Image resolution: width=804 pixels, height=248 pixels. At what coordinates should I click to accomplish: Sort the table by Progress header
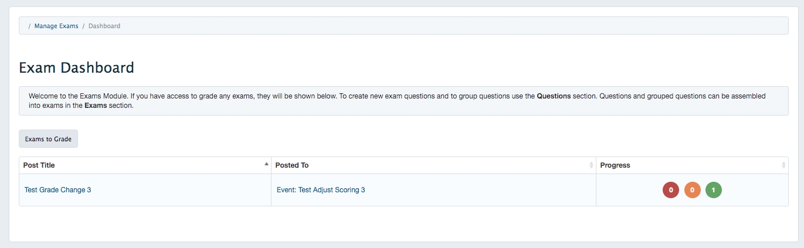pos(615,165)
